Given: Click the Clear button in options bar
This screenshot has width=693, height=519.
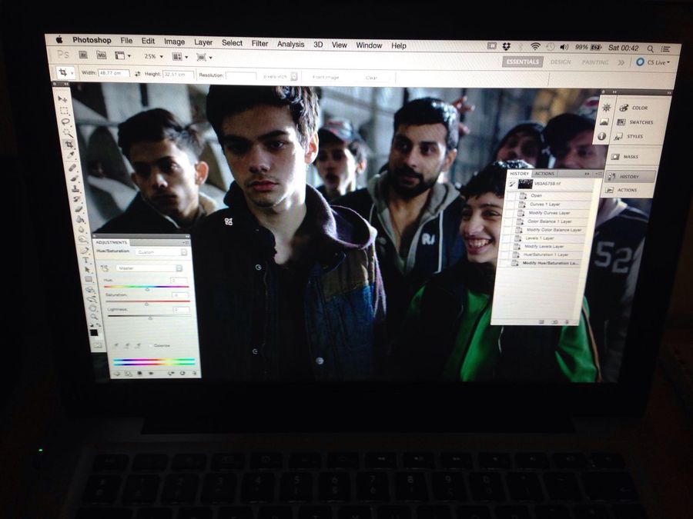Looking at the screenshot, I should coord(371,78).
